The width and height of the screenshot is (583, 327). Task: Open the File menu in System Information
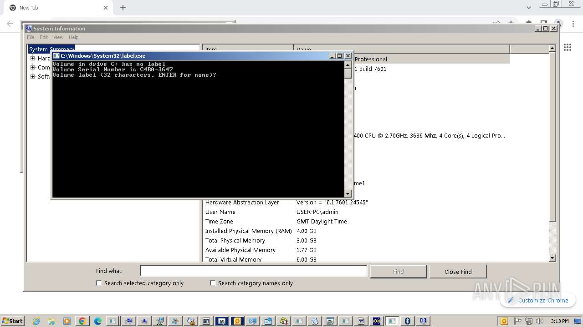31,37
